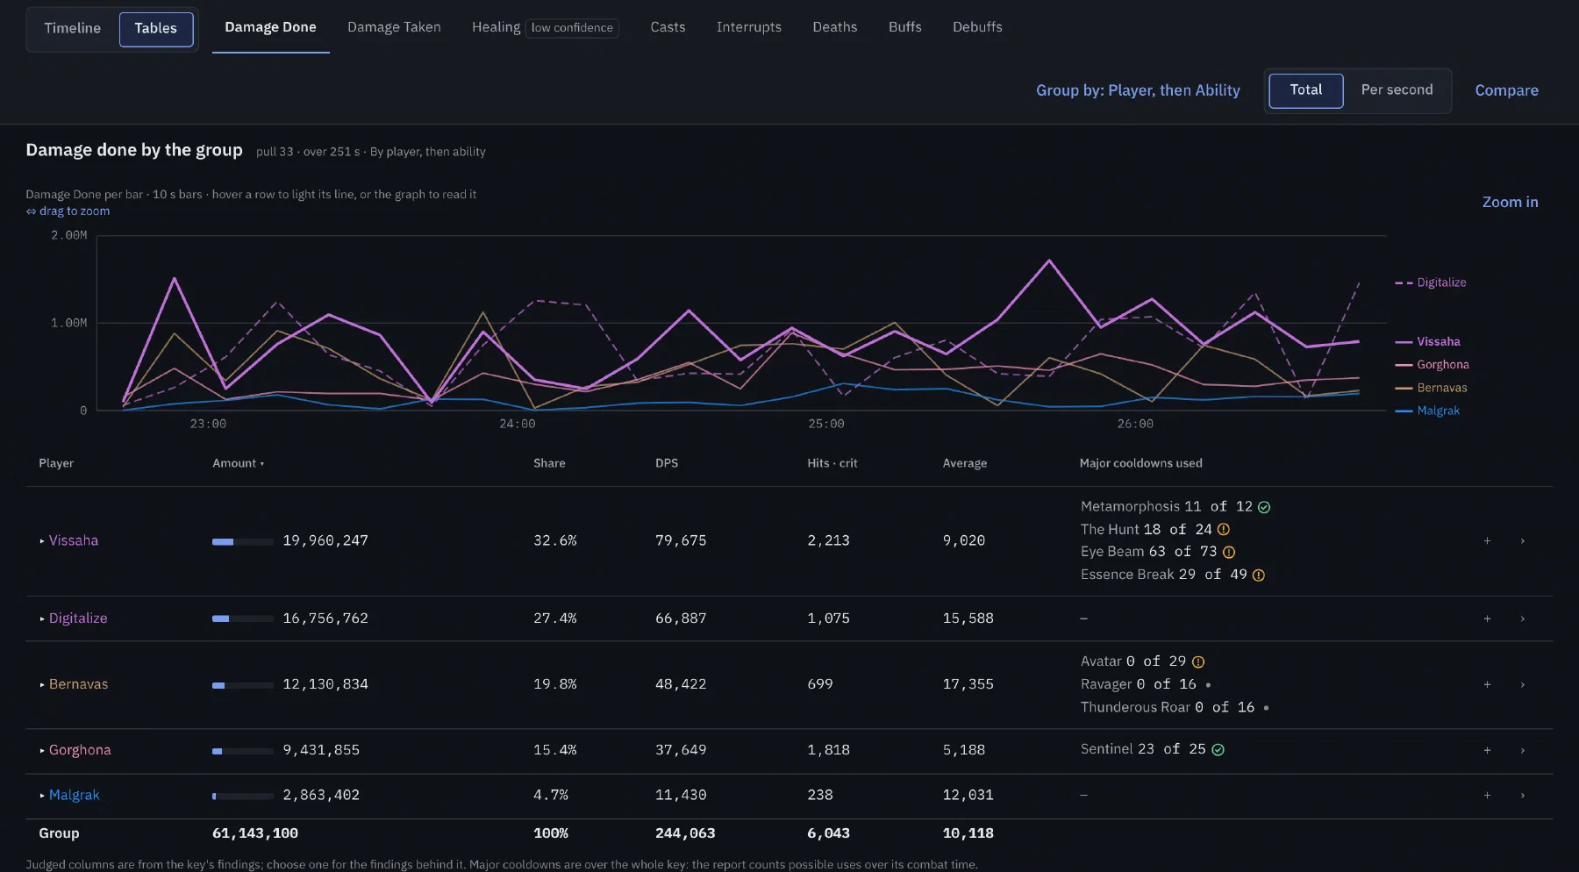Click the Malgrak legend line swatch
The width and height of the screenshot is (1579, 872).
(1404, 411)
